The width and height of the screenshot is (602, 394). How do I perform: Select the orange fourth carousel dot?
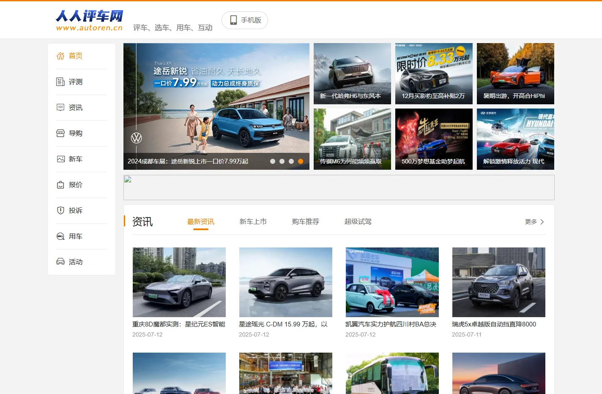301,161
